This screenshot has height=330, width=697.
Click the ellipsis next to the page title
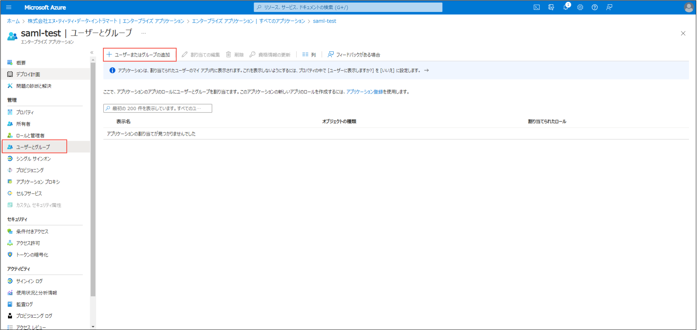coord(144,33)
